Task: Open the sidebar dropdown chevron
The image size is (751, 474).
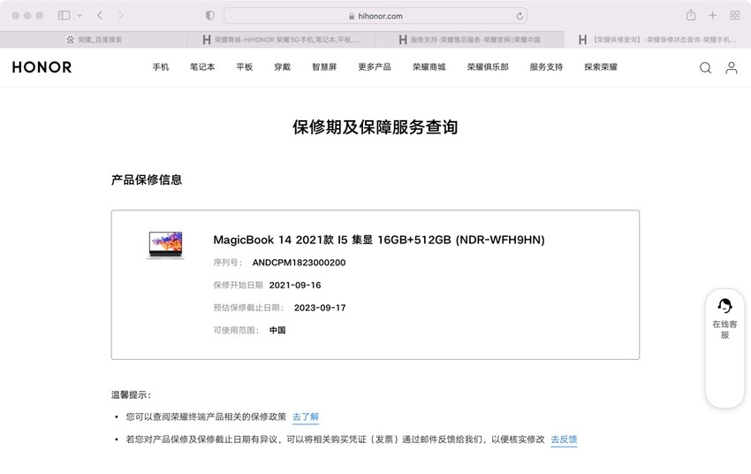Action: pos(80,16)
